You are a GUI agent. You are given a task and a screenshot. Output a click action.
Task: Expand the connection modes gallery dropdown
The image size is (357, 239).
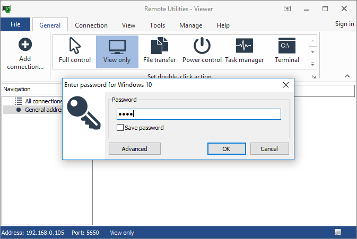click(x=312, y=64)
